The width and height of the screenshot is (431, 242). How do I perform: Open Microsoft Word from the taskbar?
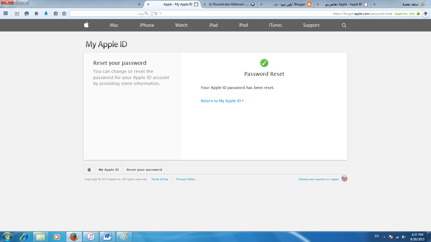[107, 237]
